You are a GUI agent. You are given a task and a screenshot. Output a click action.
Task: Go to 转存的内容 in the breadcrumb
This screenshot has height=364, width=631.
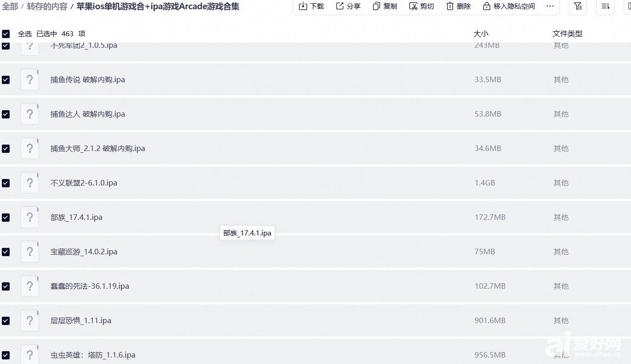click(47, 6)
